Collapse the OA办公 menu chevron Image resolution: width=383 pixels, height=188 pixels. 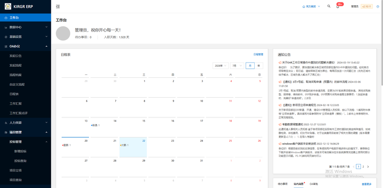[46, 46]
